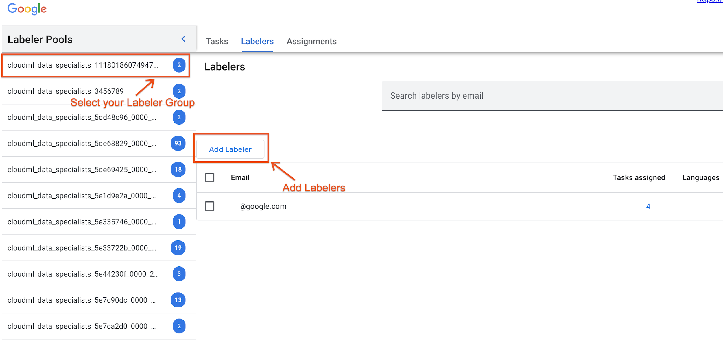Toggle the select-all checkbox beside Email
The image size is (723, 341).
(209, 177)
